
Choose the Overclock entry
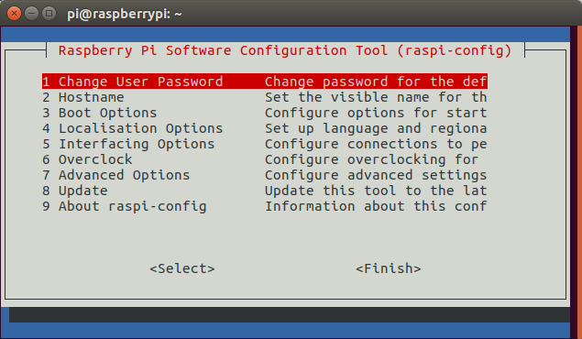pos(265,159)
